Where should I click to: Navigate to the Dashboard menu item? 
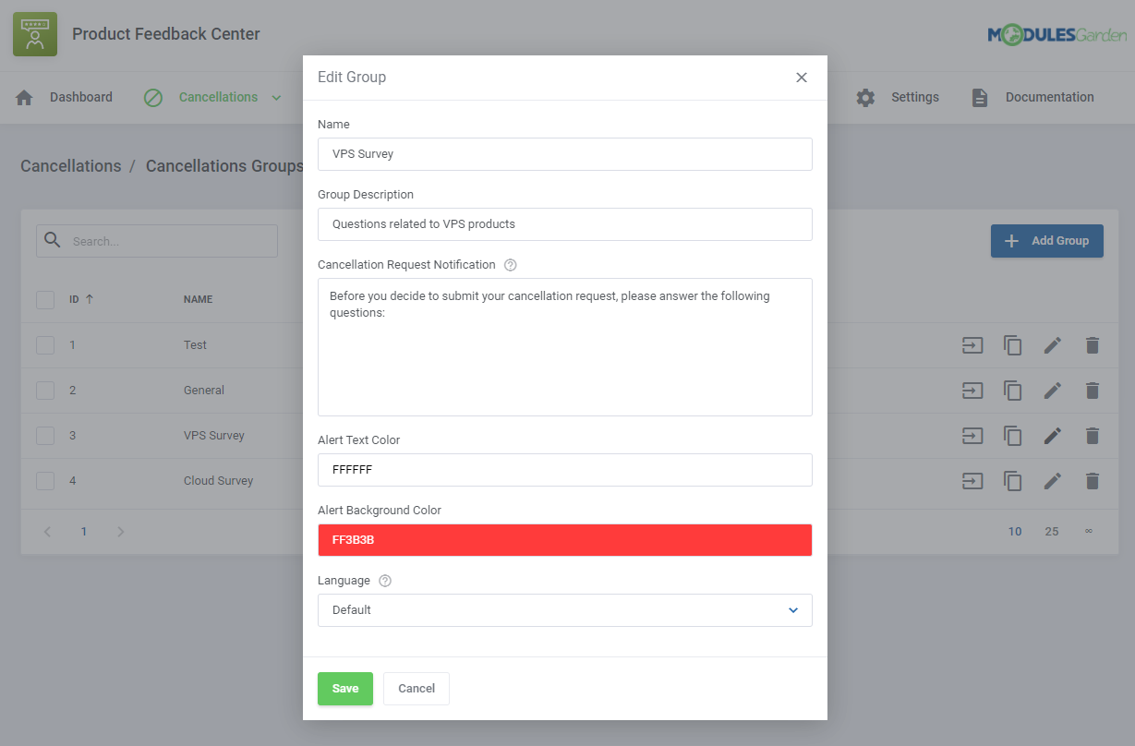[x=81, y=96]
